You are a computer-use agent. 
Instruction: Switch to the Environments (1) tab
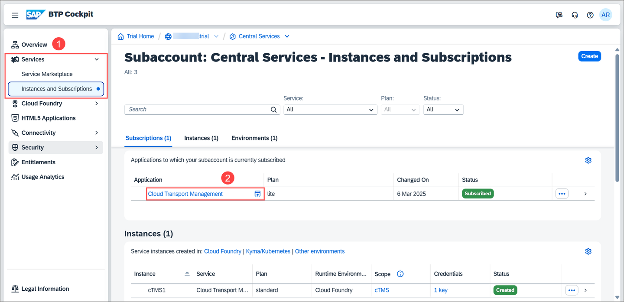[x=254, y=138]
